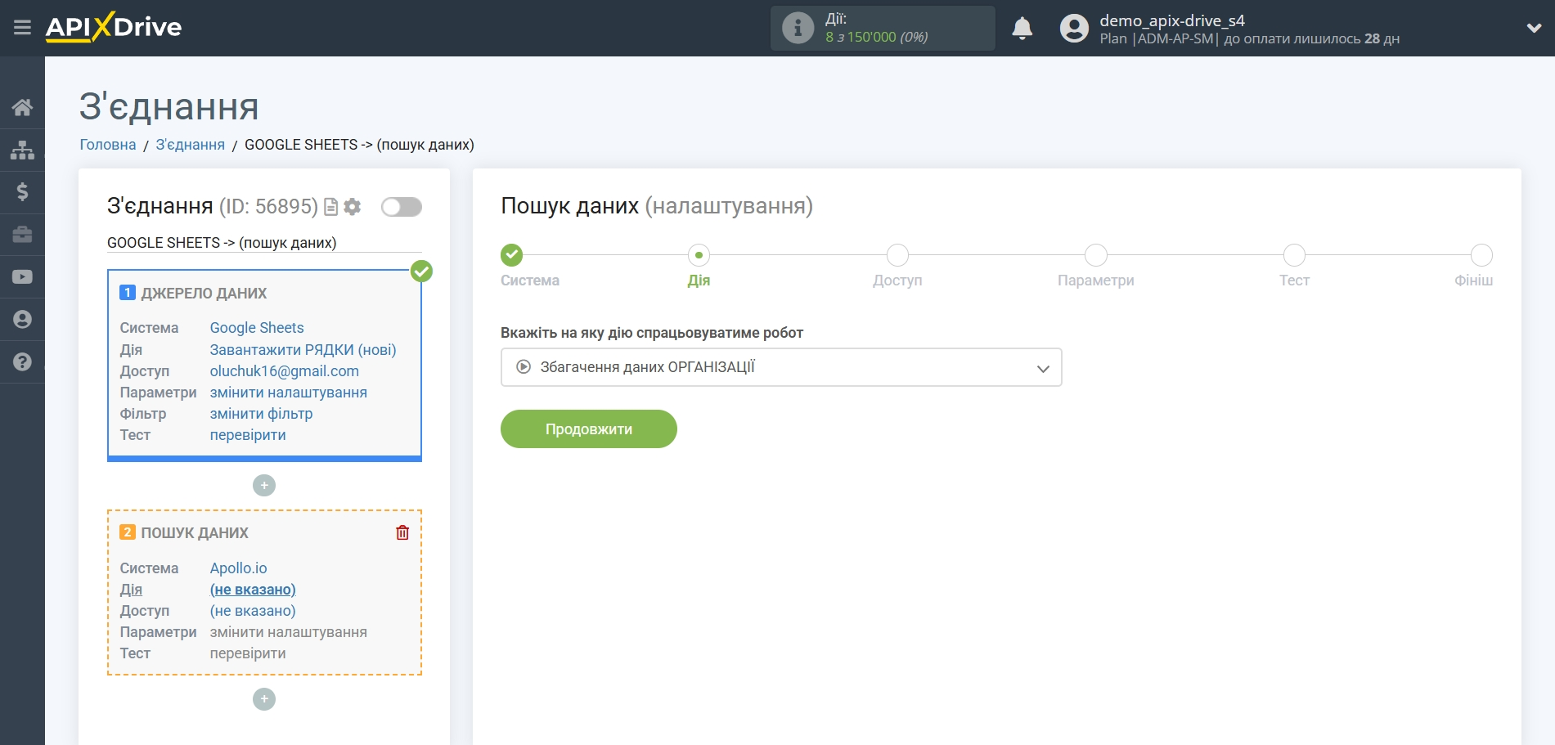Screen dimensions: 1555x745
Task: Go to Головна via breadcrumb
Action: (x=106, y=144)
